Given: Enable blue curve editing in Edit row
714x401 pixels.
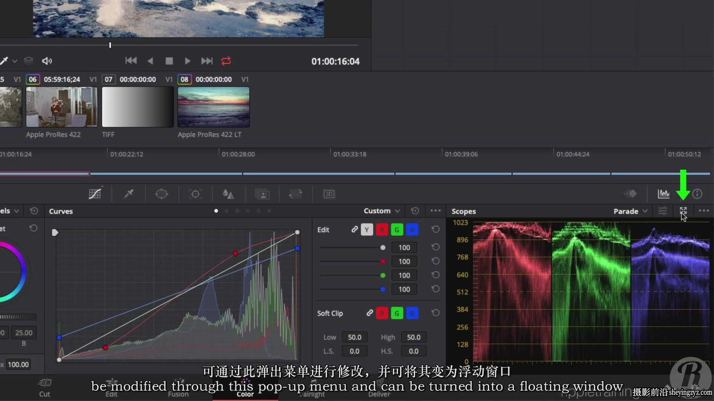Looking at the screenshot, I should (412, 230).
